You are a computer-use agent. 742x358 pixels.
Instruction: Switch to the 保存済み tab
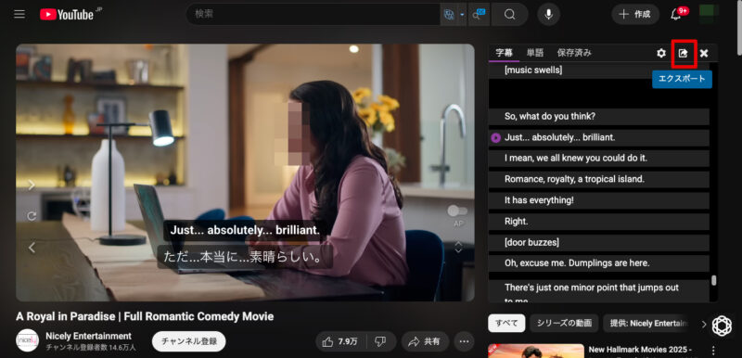pyautogui.click(x=574, y=53)
